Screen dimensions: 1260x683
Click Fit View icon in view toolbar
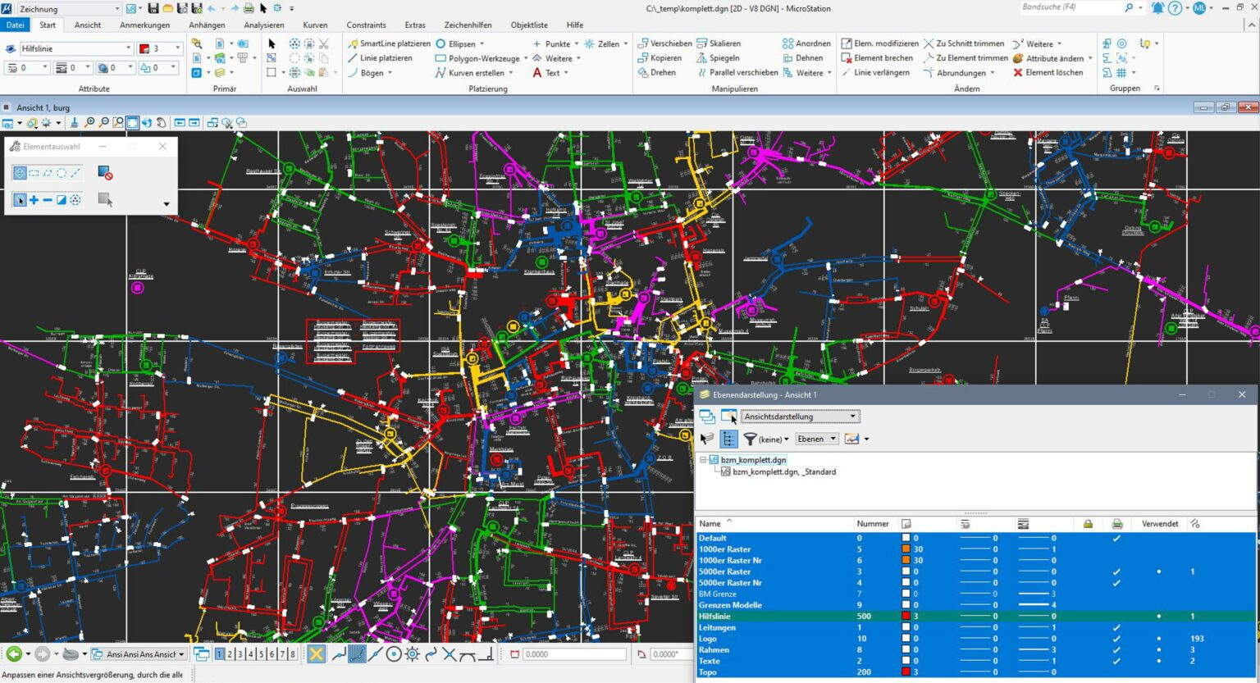coord(132,123)
